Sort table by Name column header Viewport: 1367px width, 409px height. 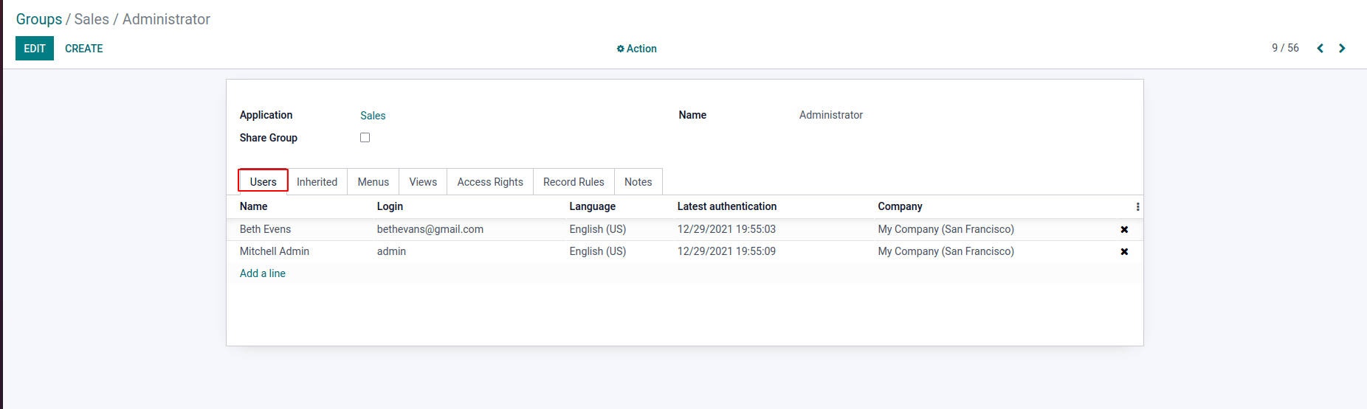[254, 206]
